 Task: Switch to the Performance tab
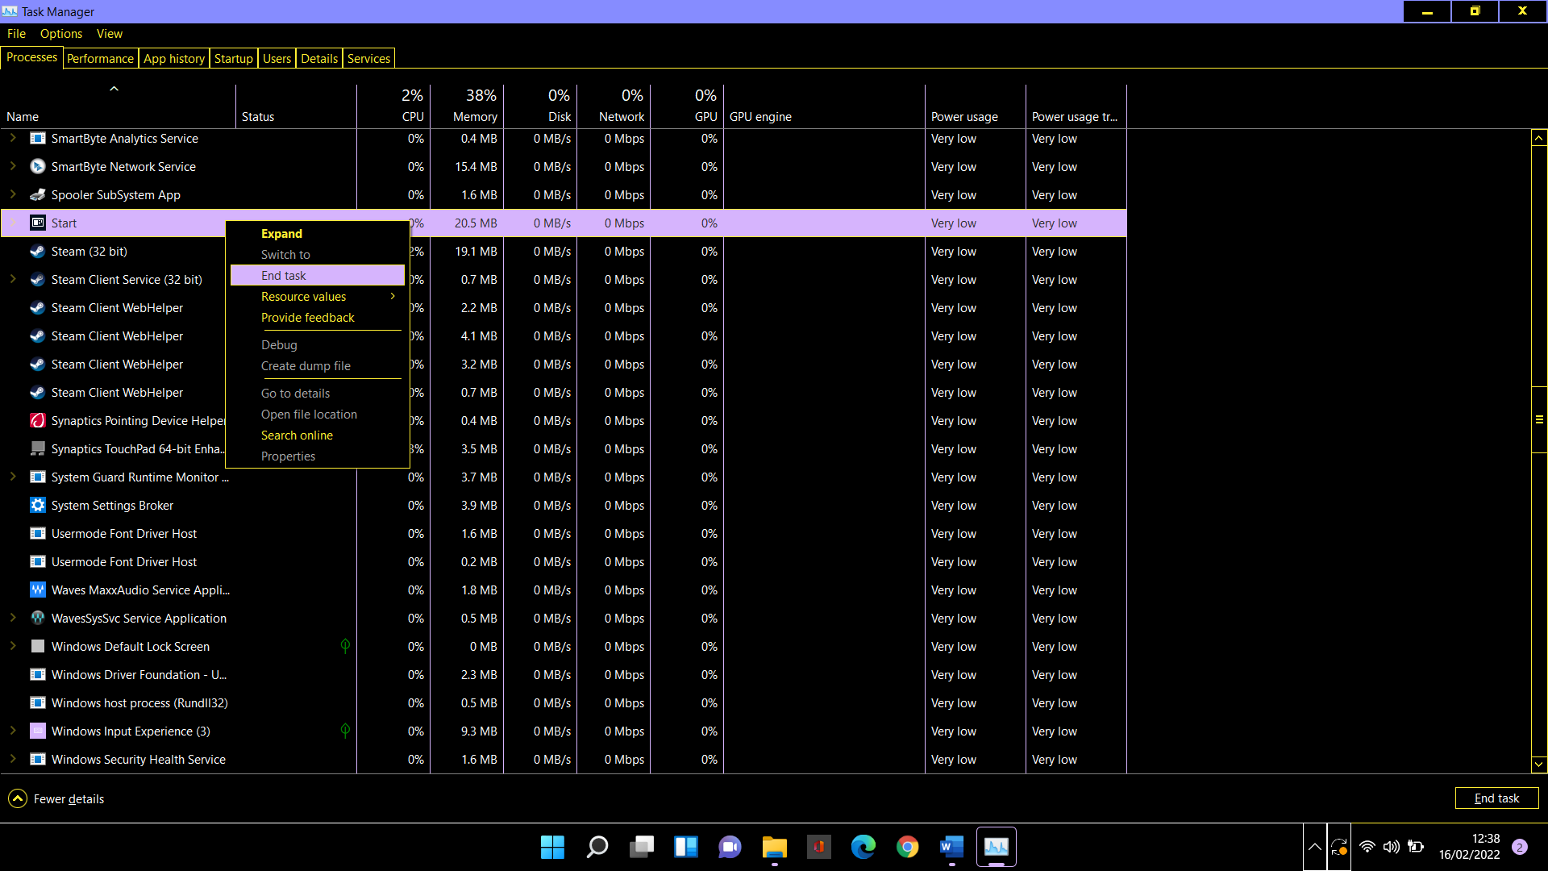[x=100, y=59]
